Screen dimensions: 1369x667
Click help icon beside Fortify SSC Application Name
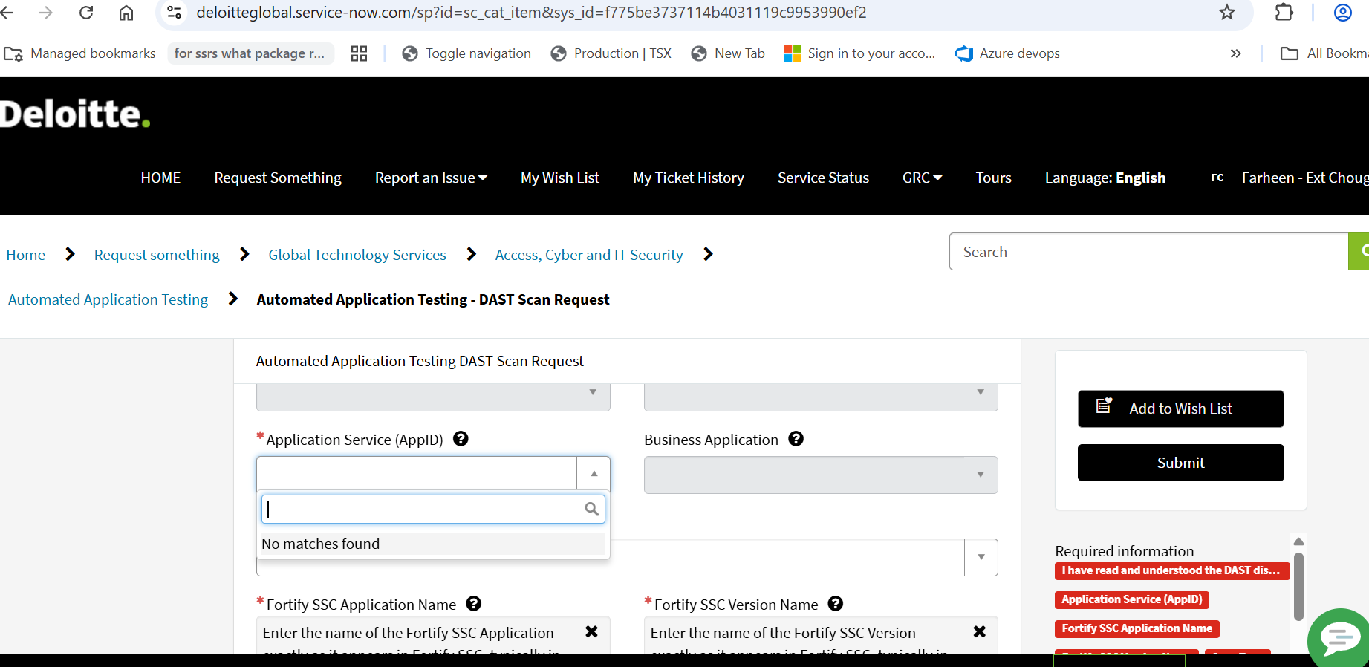click(x=473, y=604)
